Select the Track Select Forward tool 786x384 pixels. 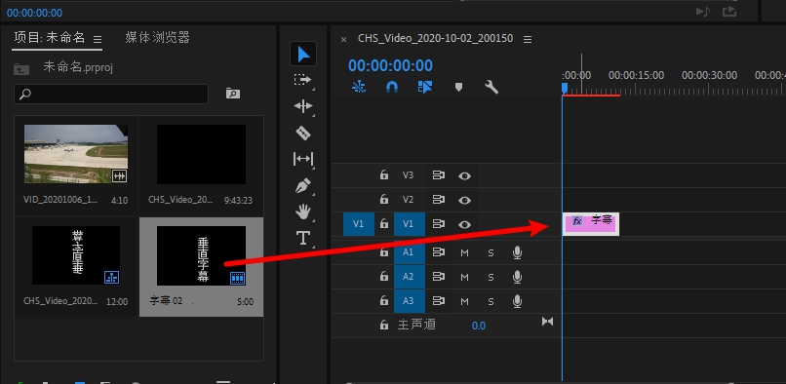point(302,80)
